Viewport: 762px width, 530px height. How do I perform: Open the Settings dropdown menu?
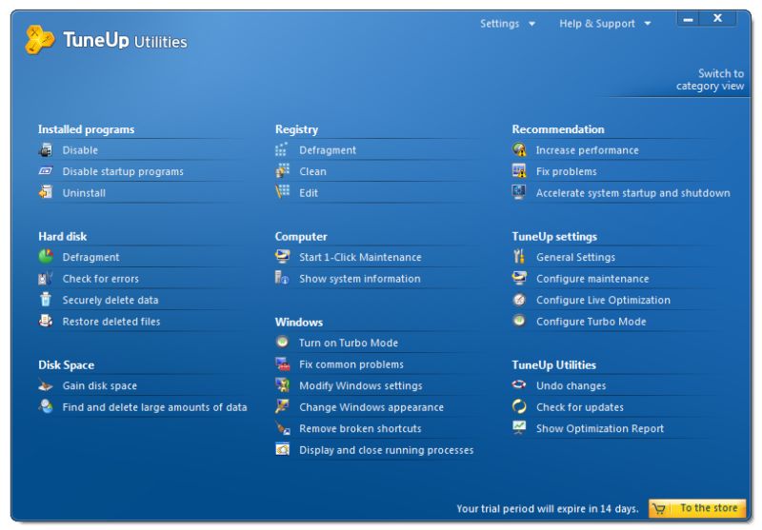[x=508, y=24]
